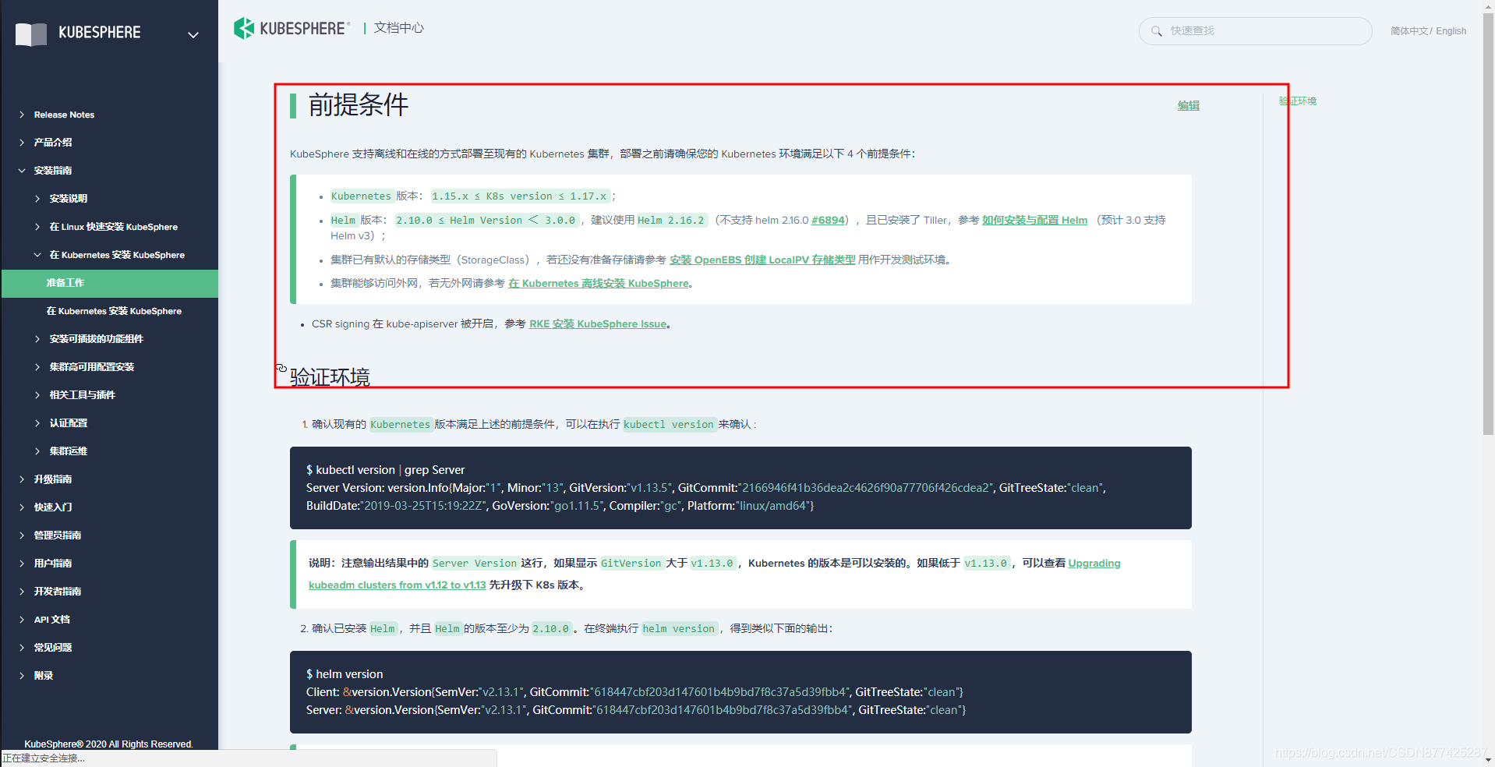Click the search magnifier icon
The height and width of the screenshot is (767, 1495).
pos(1157,31)
